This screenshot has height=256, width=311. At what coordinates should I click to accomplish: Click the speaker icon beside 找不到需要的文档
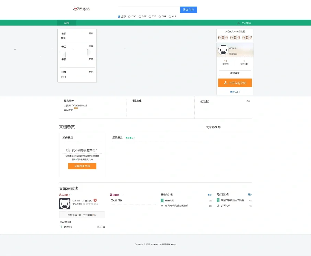(68, 150)
